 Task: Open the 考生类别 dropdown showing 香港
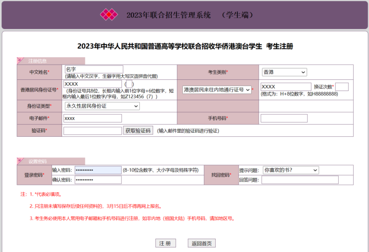tap(284, 72)
